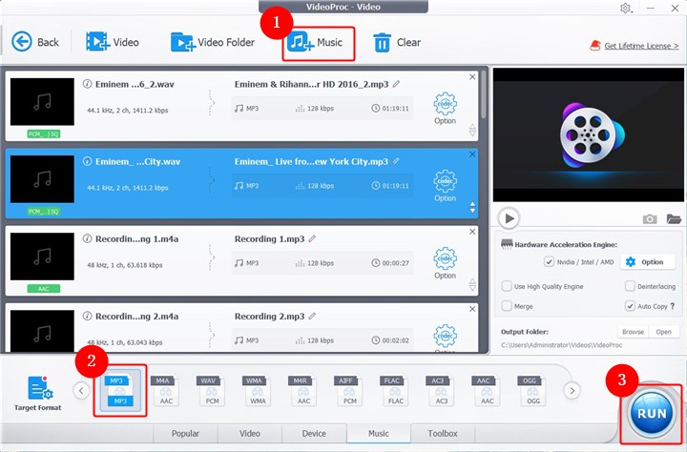
Task: Select the AAC target format
Action: tap(487, 391)
